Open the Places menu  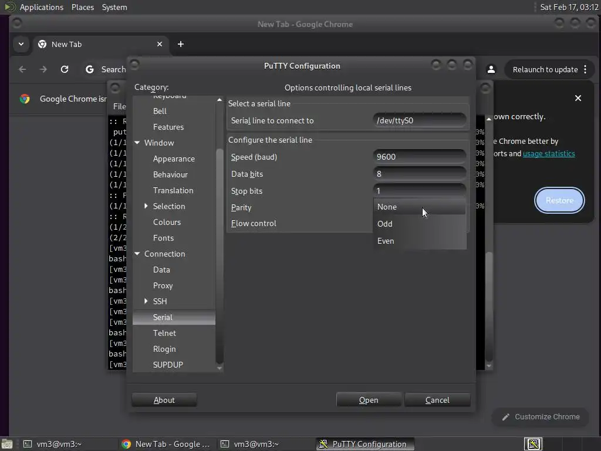[x=82, y=7]
